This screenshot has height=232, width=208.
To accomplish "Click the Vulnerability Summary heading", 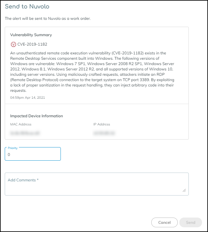I will coord(31,35).
